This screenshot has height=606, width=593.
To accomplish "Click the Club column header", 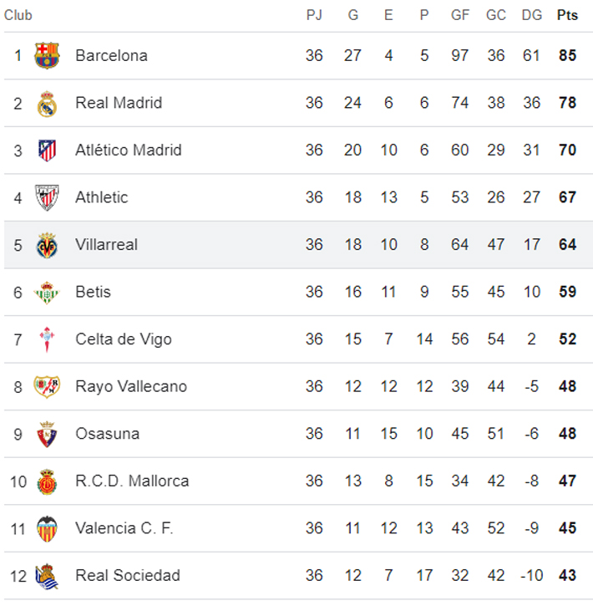I will tap(18, 16).
